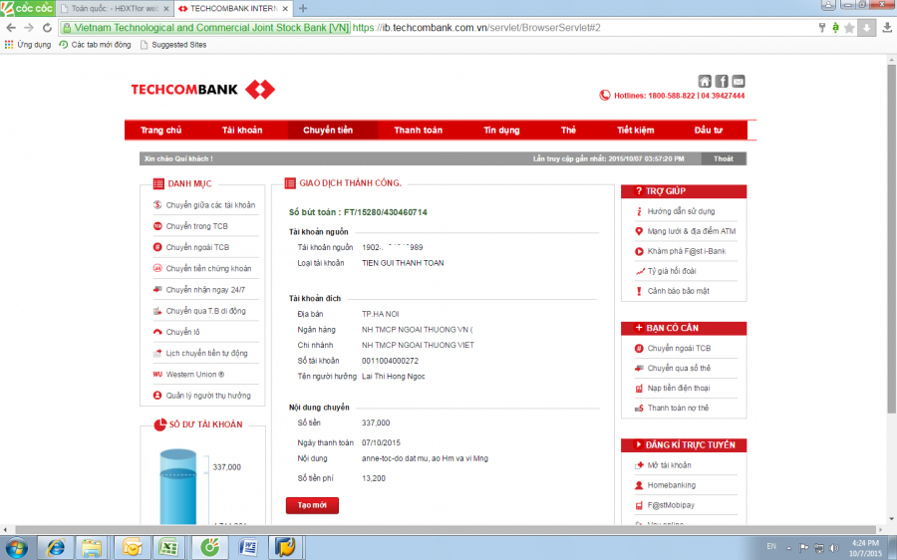The image size is (897, 560).
Task: Click the mail envelope icon in the header
Action: pos(739,81)
